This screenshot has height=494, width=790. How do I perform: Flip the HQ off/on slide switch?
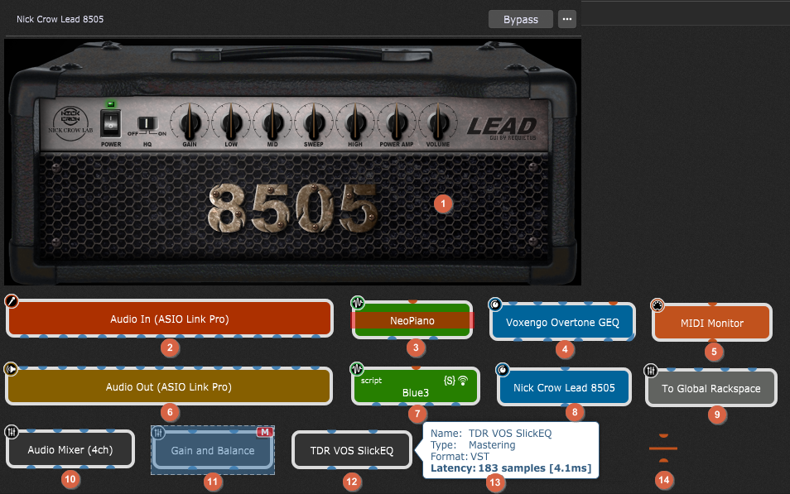pos(147,123)
